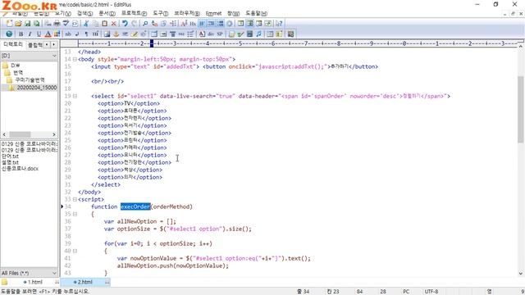This screenshot has width=525, height=295.
Task: Open the 프로젝트(P) menu
Action: [x=134, y=13]
